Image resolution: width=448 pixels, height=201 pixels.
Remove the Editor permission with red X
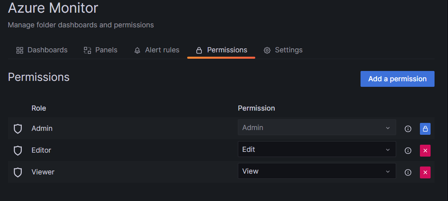coord(425,151)
